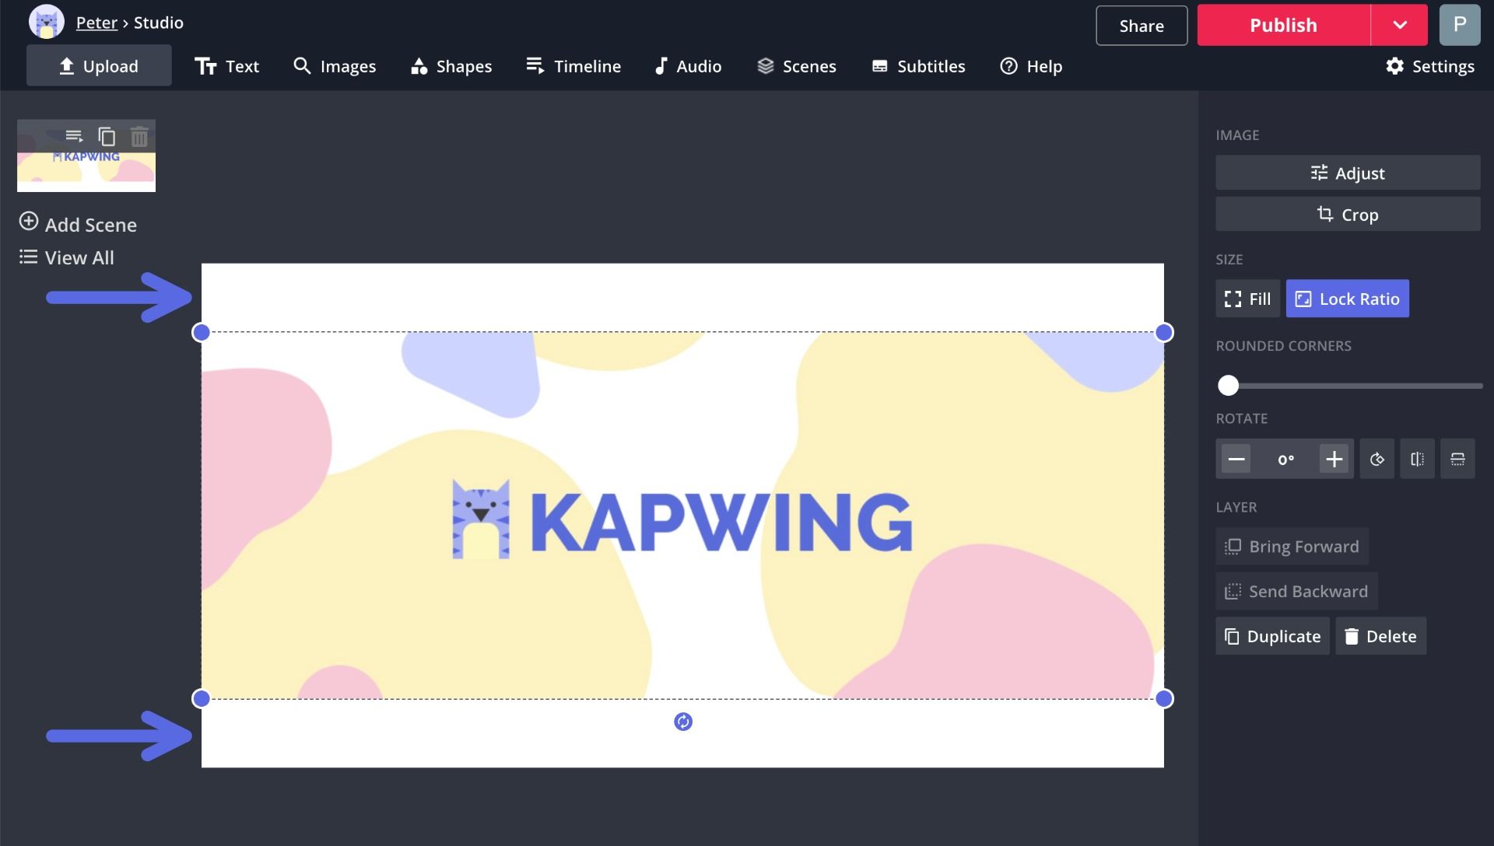Click the Share button

[1141, 26]
